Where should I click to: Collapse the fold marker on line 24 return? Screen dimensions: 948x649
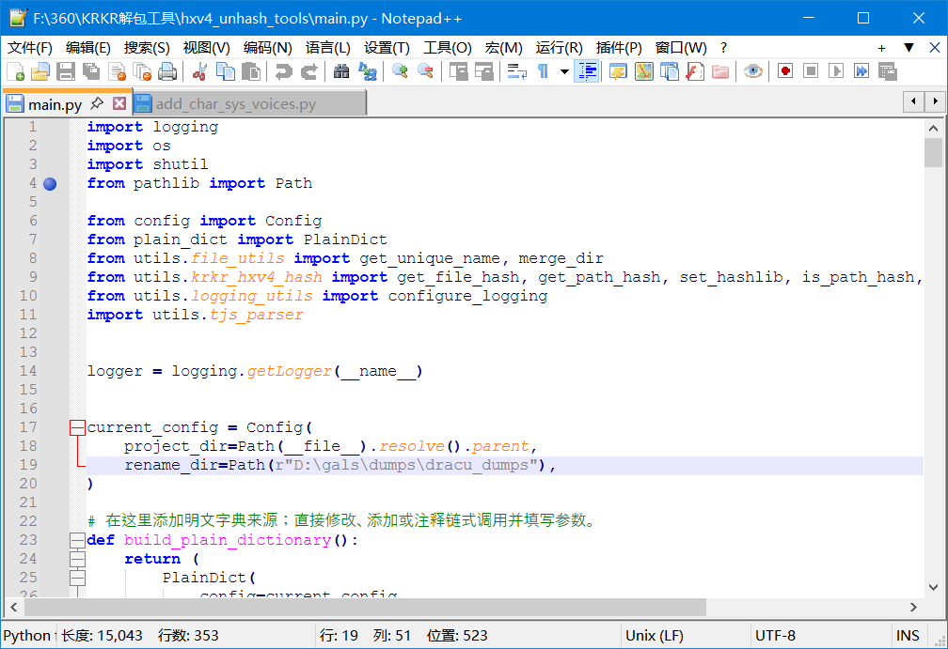coord(77,559)
